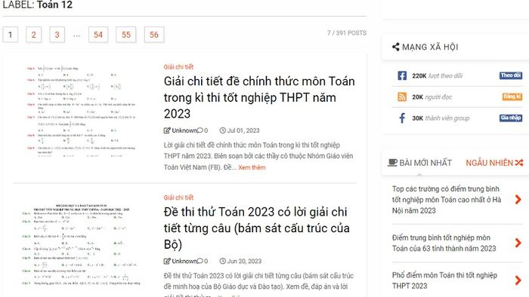Click the Gia nhập join group button
529x297 pixels.
(511, 118)
